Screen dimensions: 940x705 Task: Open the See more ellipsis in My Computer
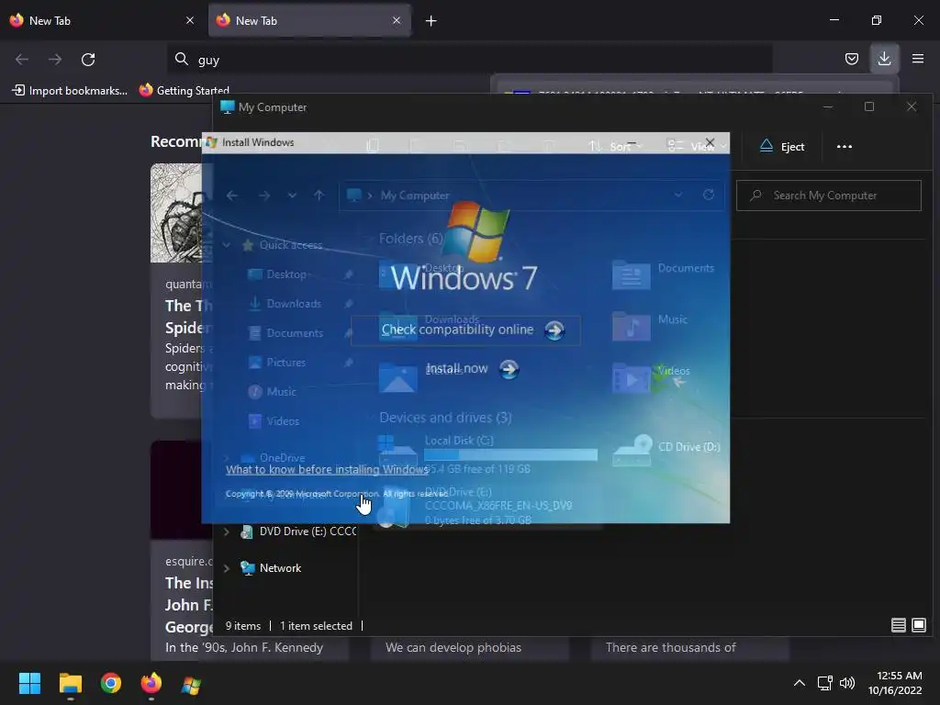pos(845,147)
